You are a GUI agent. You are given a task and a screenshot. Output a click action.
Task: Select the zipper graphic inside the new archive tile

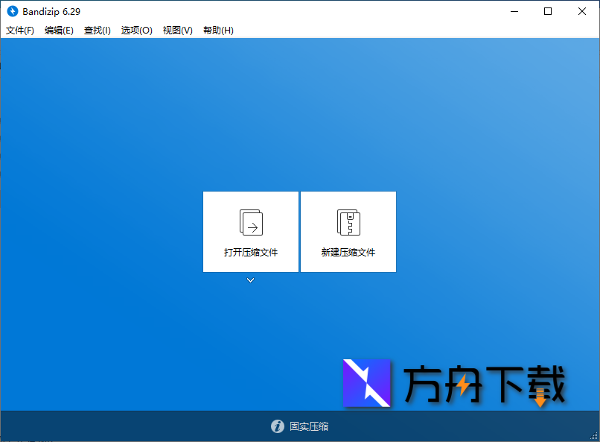[348, 222]
